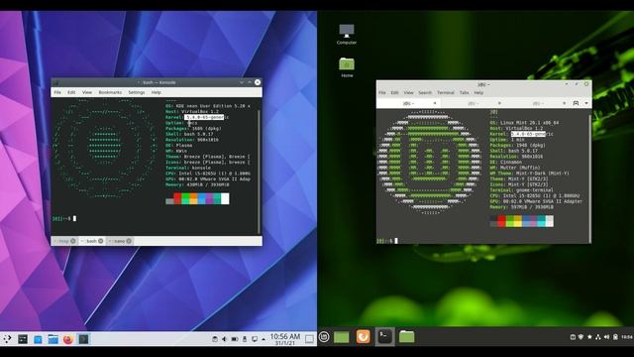
Task: Close the htop tab in Konsole
Action: [73, 241]
